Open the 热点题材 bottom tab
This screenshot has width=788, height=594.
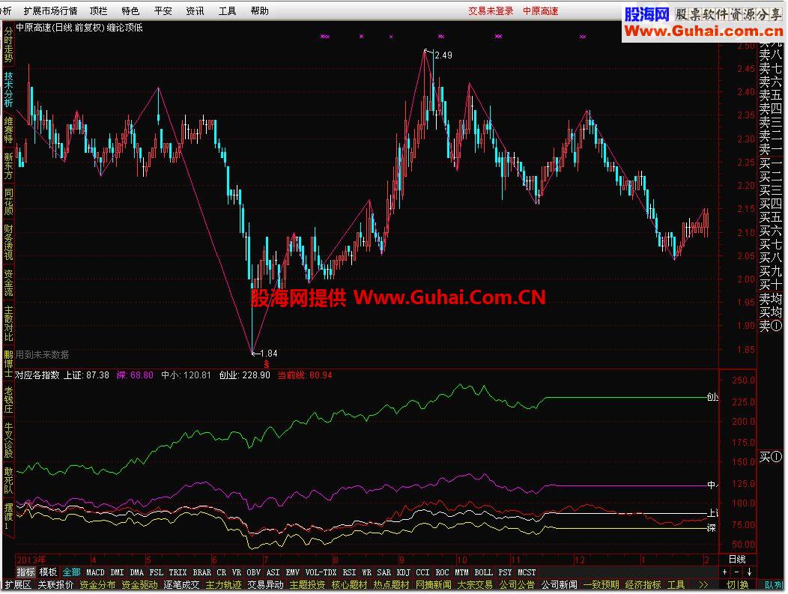(392, 585)
